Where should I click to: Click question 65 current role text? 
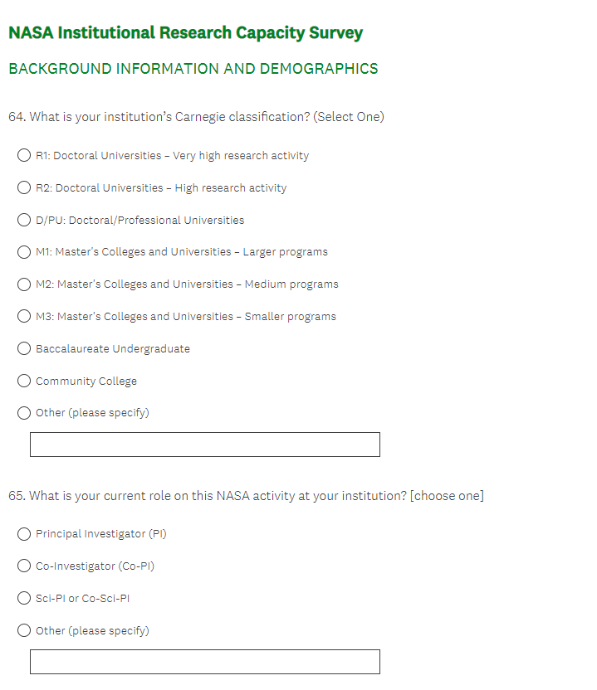[x=246, y=496]
